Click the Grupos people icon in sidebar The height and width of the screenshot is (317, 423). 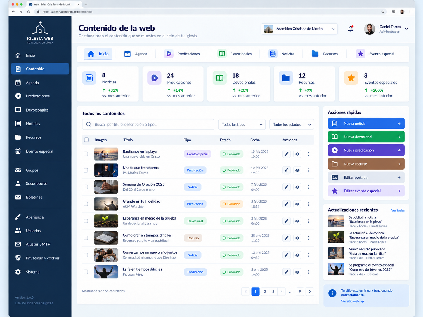pos(18,170)
